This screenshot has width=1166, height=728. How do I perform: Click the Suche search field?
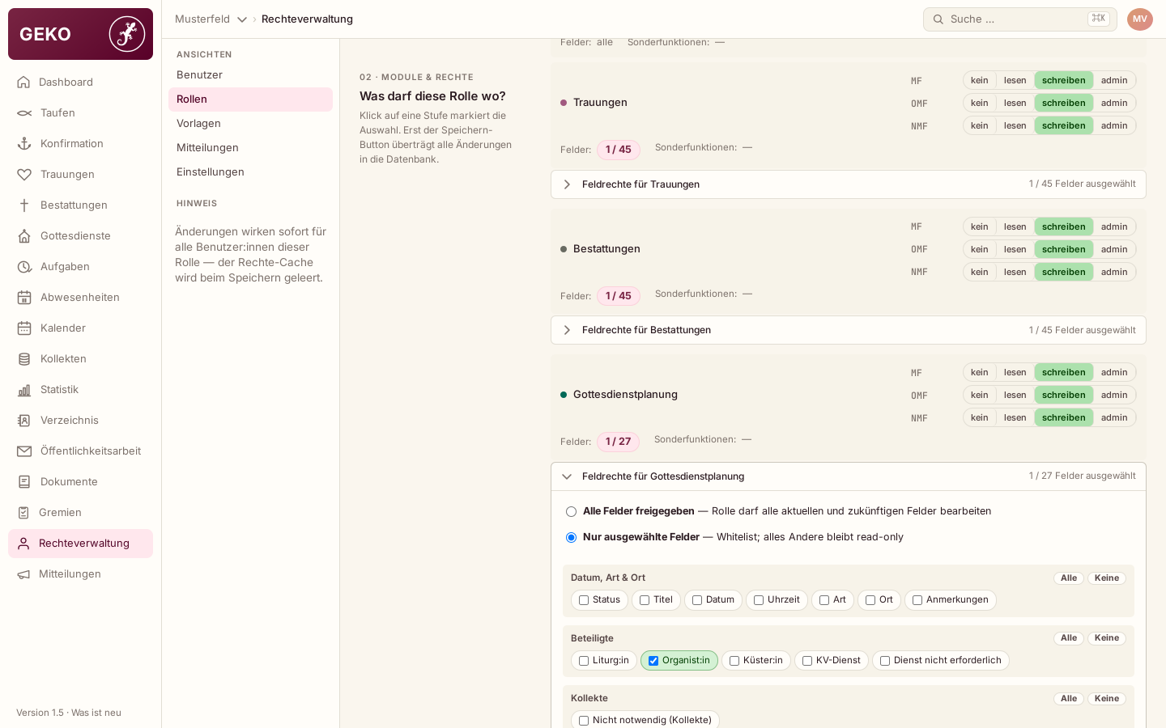click(1020, 19)
